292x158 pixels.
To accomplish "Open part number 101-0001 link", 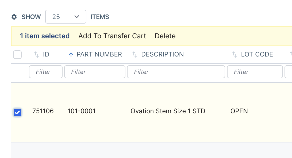I will click(82, 111).
